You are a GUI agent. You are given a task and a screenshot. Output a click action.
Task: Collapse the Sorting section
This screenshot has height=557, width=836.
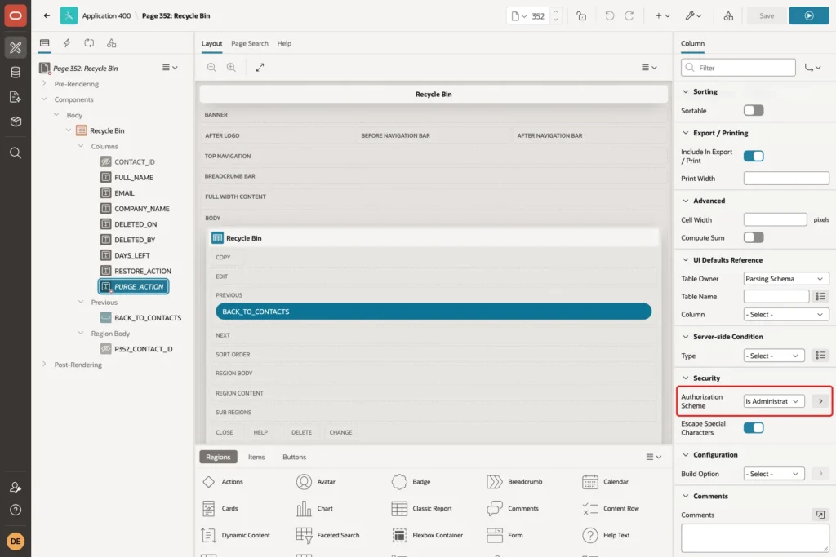point(686,91)
